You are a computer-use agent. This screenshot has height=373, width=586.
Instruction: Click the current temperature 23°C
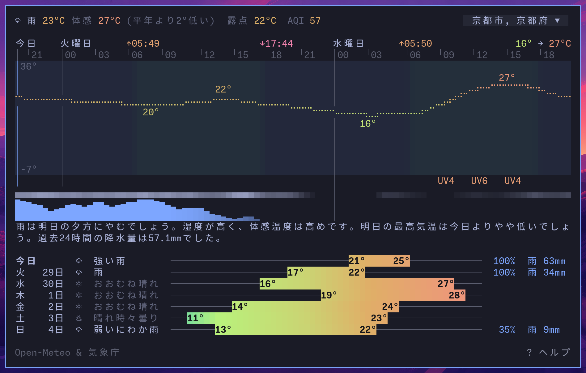coord(54,21)
